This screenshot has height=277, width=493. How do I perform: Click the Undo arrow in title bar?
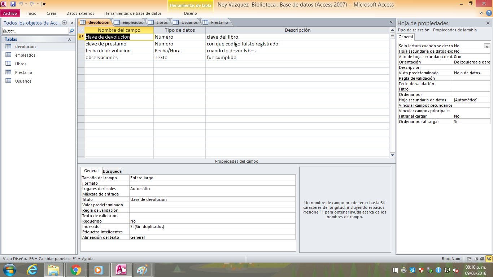[x=21, y=4]
